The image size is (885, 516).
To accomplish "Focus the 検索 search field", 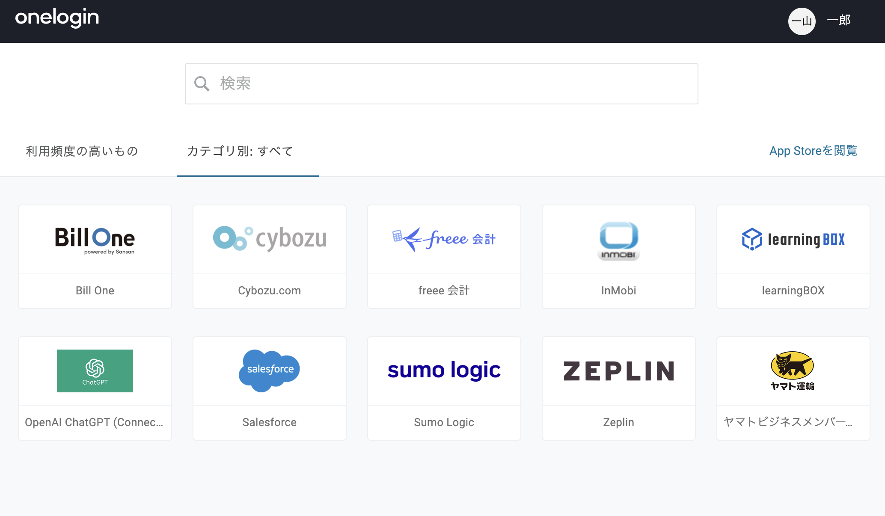I will [441, 84].
